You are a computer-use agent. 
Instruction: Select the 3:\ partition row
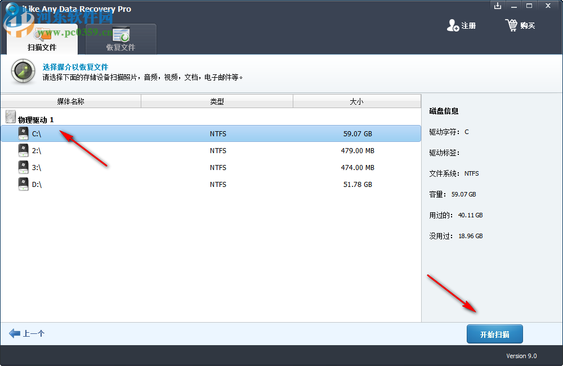169,167
